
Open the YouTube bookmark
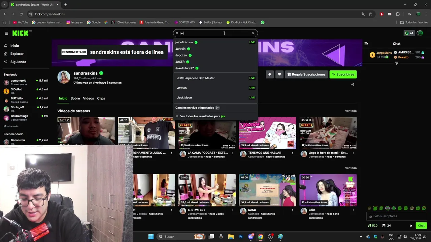[x=21, y=23]
